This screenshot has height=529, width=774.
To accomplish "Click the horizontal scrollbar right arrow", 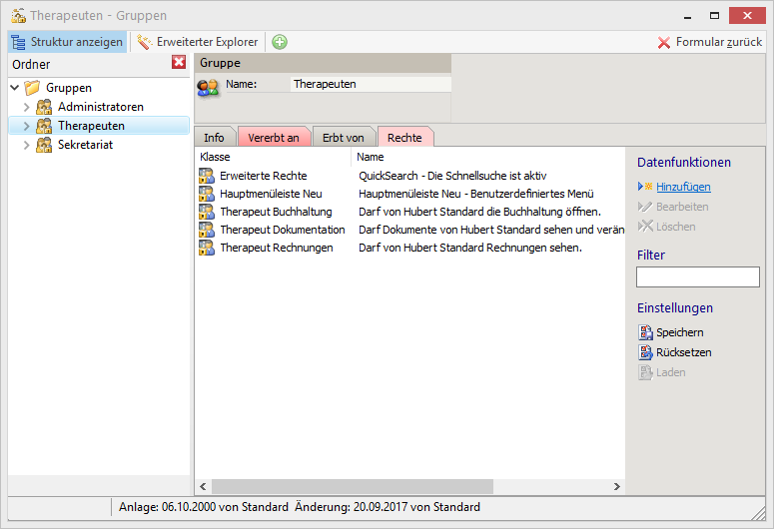I will point(615,487).
